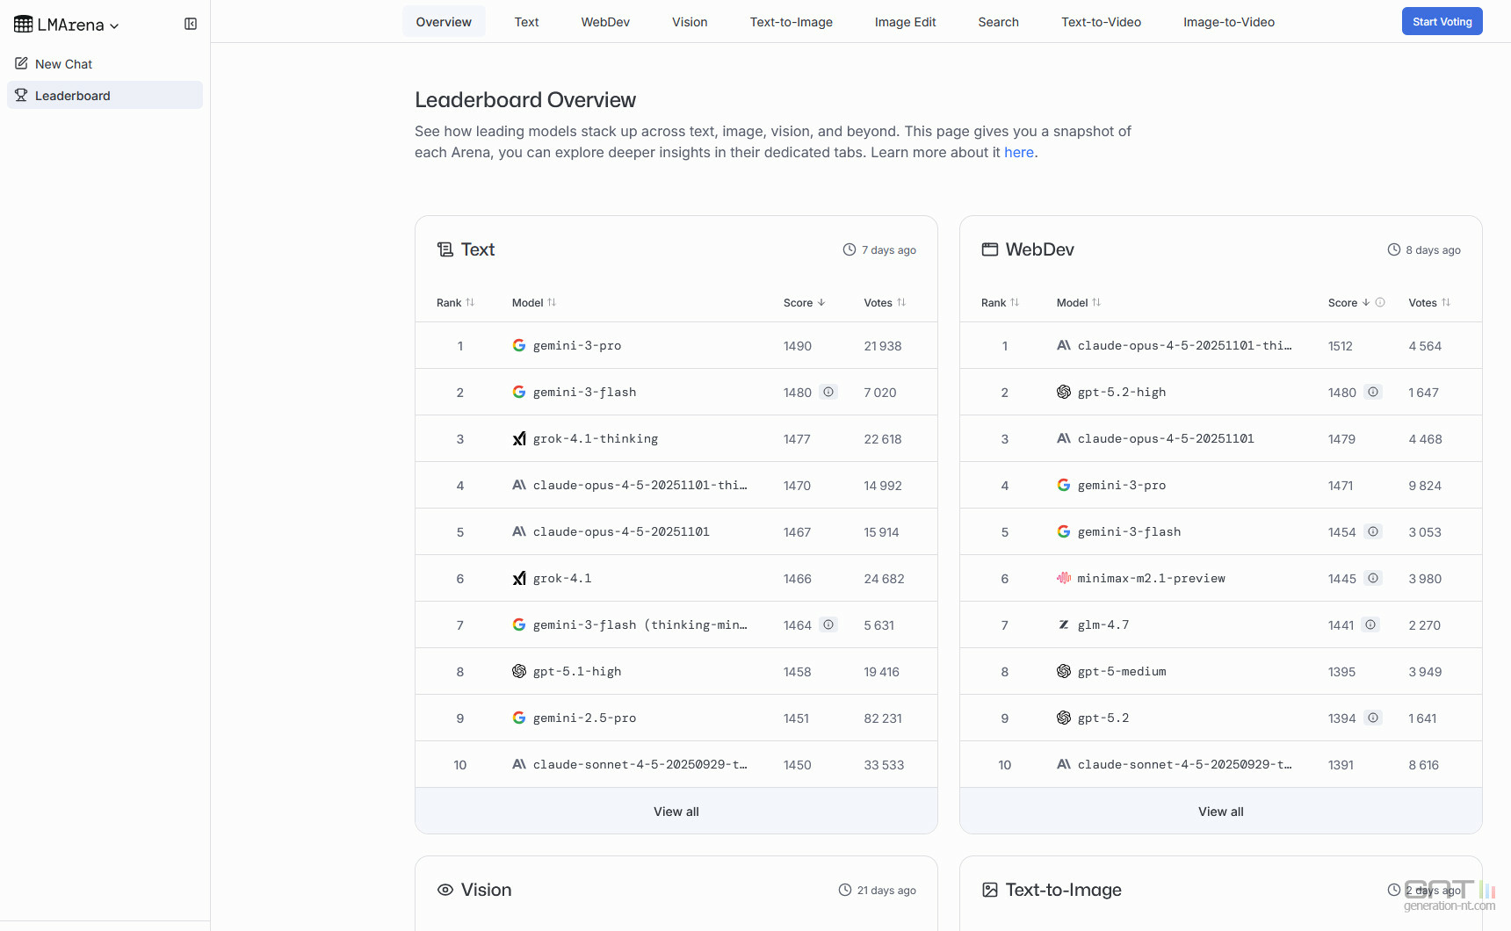Click info icon beside gemini-3-flash score 1480
This screenshot has height=931, width=1511.
[x=828, y=392]
